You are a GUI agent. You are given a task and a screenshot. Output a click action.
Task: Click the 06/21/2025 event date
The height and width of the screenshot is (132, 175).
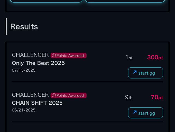click(24, 110)
